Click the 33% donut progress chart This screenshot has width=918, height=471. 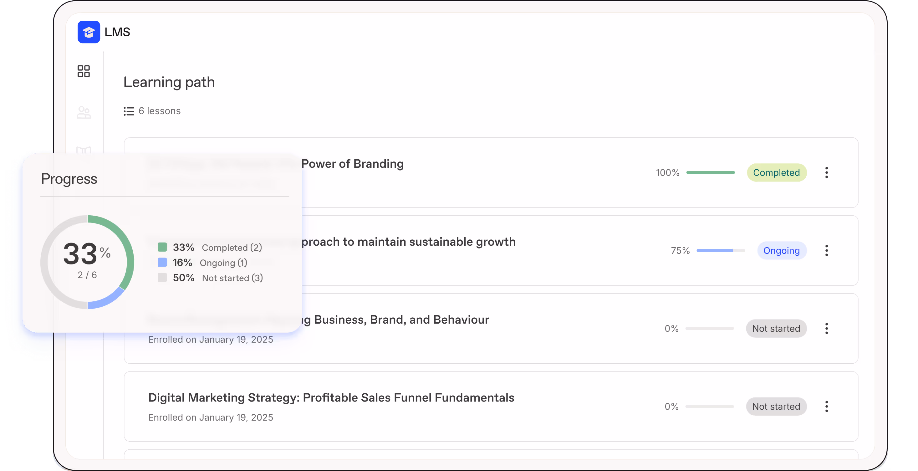[x=87, y=262]
